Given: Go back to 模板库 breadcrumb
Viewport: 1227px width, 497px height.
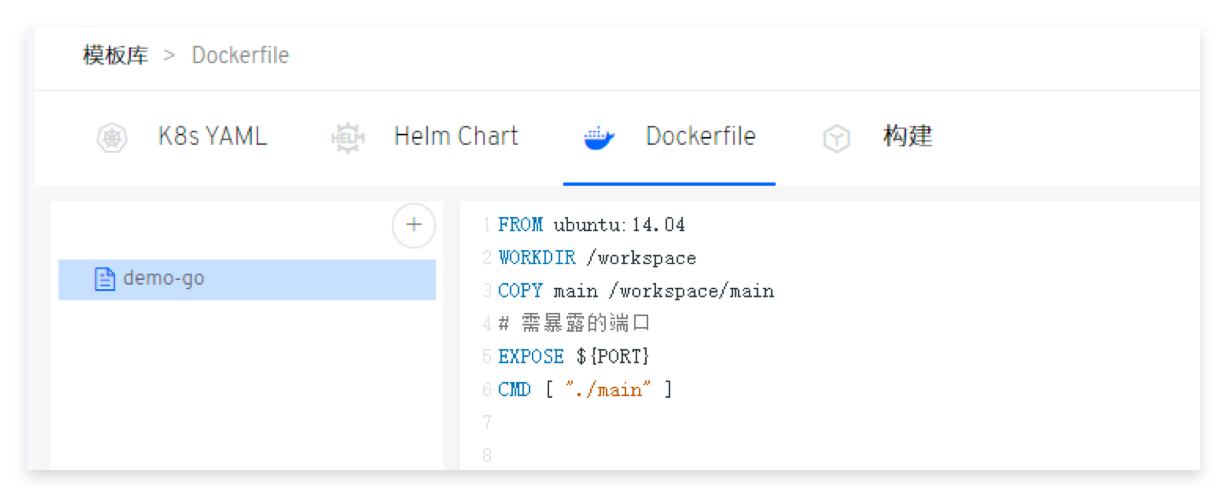Looking at the screenshot, I should tap(116, 55).
